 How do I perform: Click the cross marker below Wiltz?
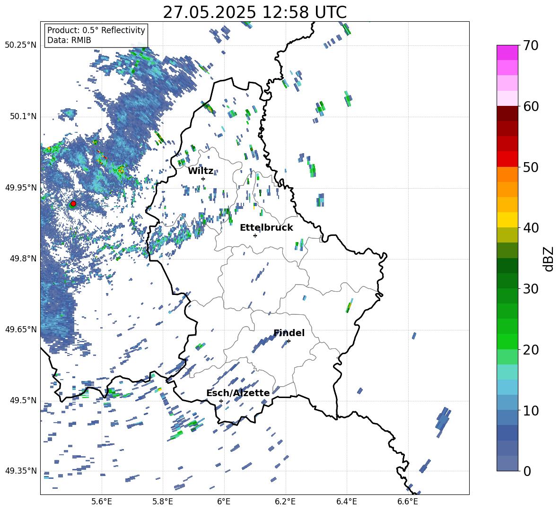click(203, 179)
